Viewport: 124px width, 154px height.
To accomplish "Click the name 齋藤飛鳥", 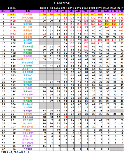I will click(28, 56).
